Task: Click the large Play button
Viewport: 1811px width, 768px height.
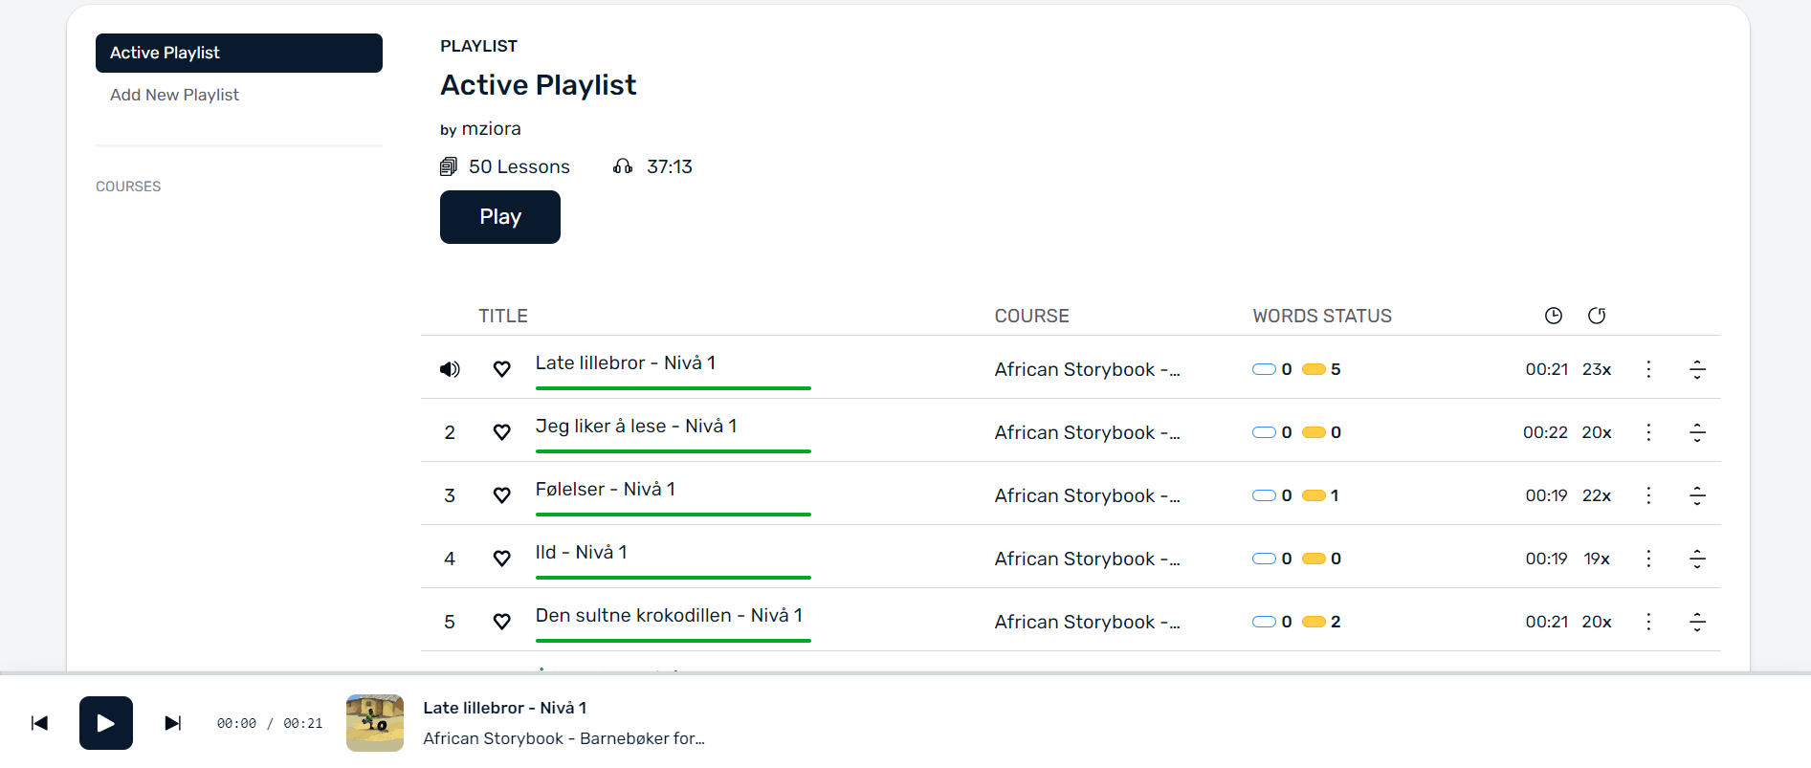Action: click(500, 217)
